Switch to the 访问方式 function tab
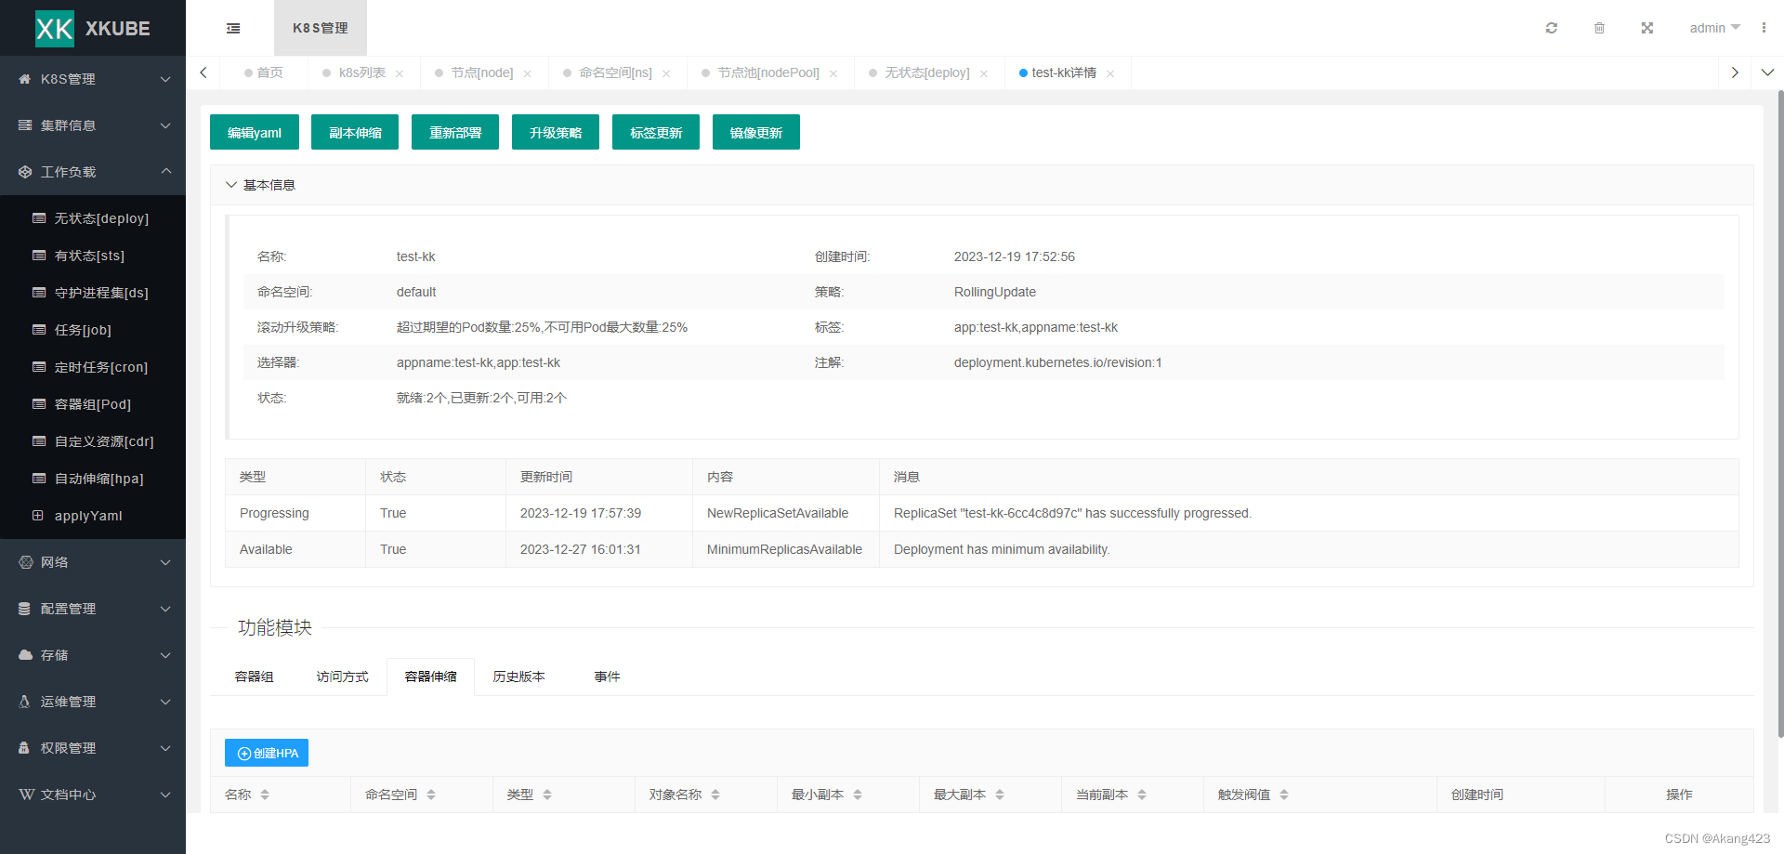The width and height of the screenshot is (1784, 854). 342,677
